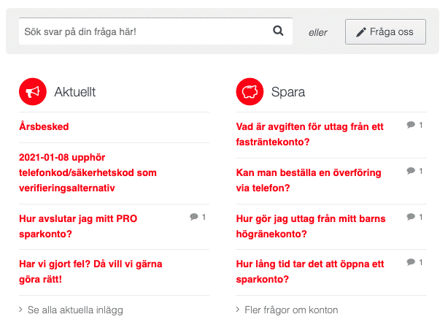Click the red piggy bank Spara icon
Viewport: 448px width, 333px height.
coord(250,92)
